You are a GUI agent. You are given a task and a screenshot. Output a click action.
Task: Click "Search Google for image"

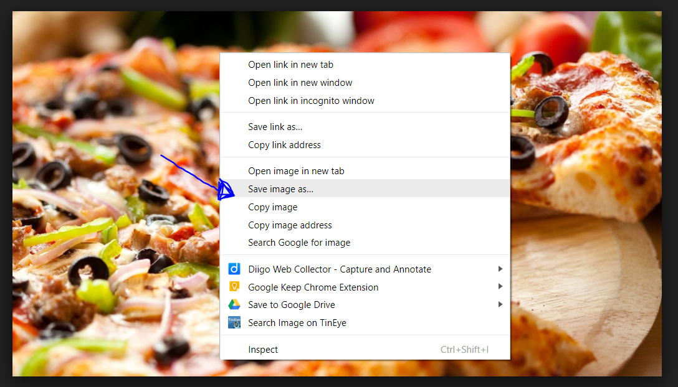pos(365,243)
